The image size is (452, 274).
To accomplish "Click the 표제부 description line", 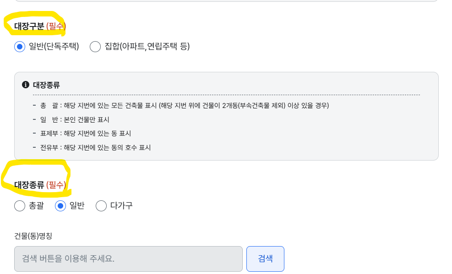I will [x=86, y=134].
